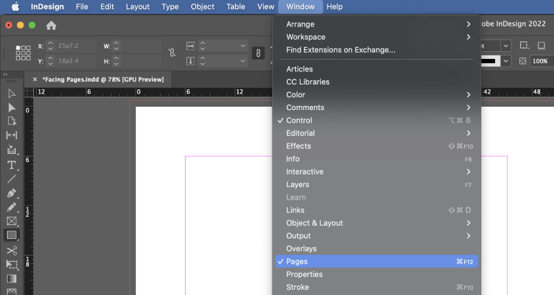Expand the Output submenu
Screen dimensions: 554x295
(x=377, y=235)
